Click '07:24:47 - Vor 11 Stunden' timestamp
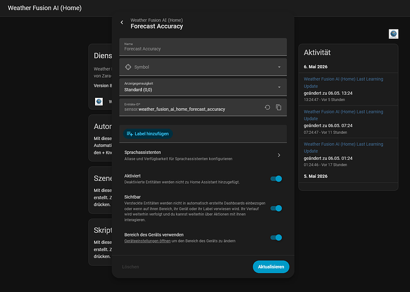410x292 pixels. 325,132
